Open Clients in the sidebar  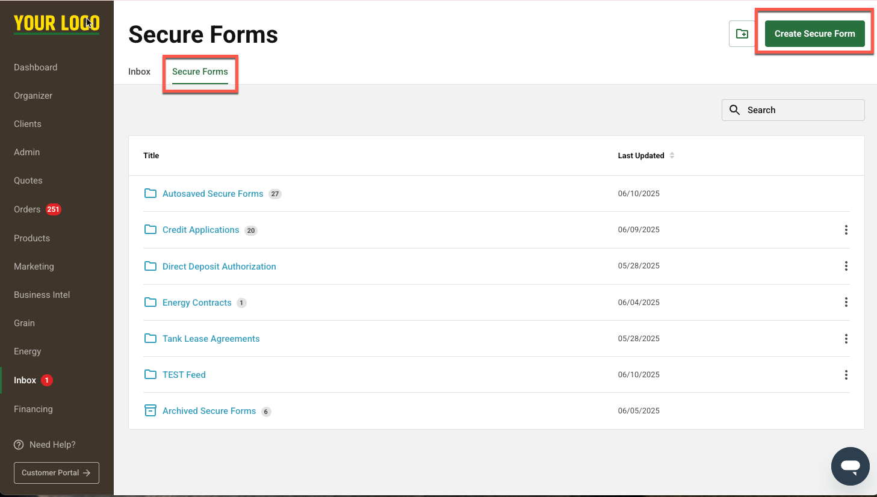(28, 124)
